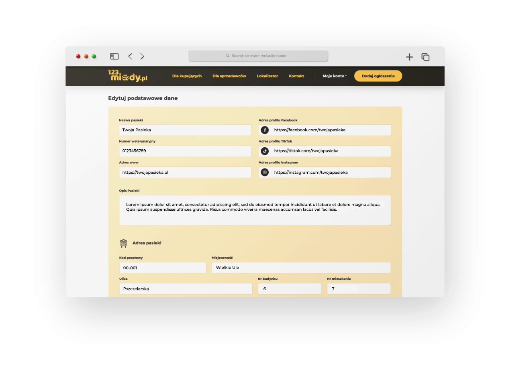
Task: Show the tab overview icon
Action: point(425,57)
